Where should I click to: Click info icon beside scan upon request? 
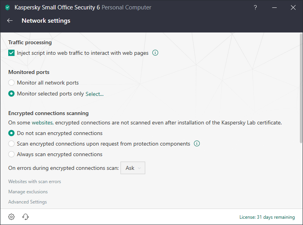(x=197, y=144)
